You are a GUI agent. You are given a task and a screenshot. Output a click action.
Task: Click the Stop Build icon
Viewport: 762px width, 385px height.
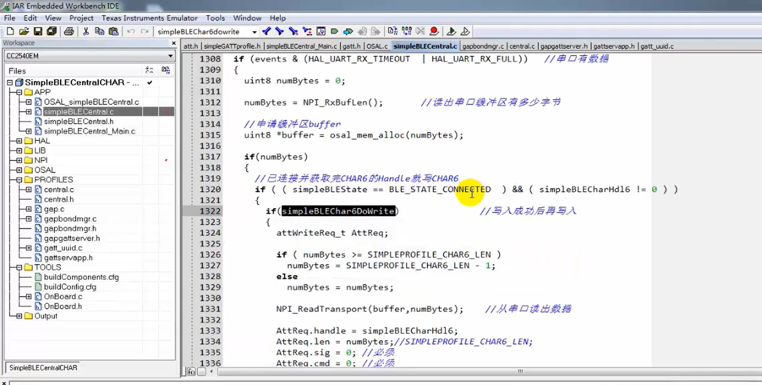(420, 31)
